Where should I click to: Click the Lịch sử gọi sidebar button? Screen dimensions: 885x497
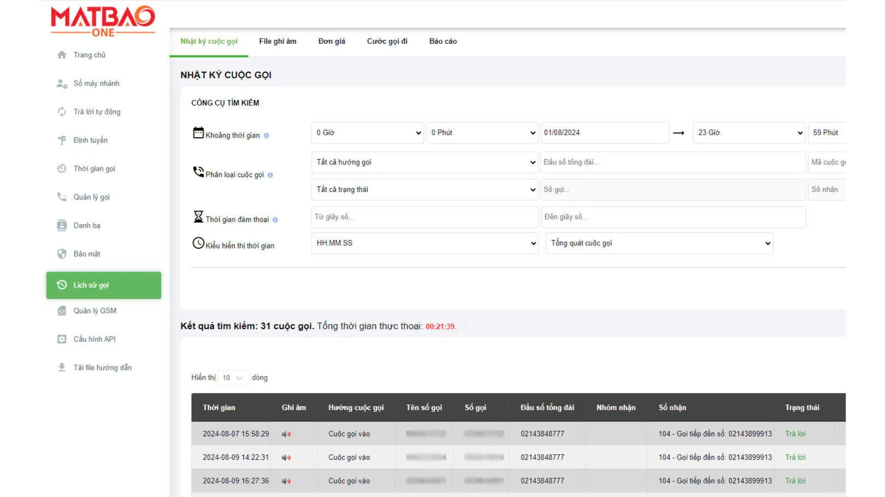(103, 285)
